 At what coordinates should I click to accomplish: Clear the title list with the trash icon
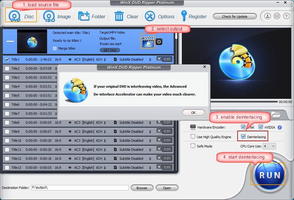(120, 16)
